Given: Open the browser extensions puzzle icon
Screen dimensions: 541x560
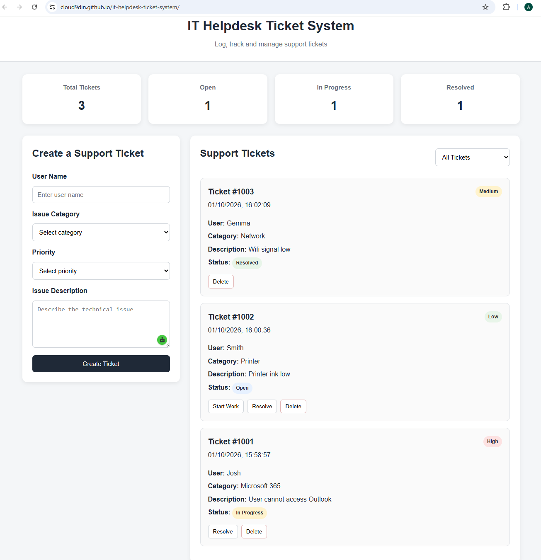Looking at the screenshot, I should (x=506, y=7).
